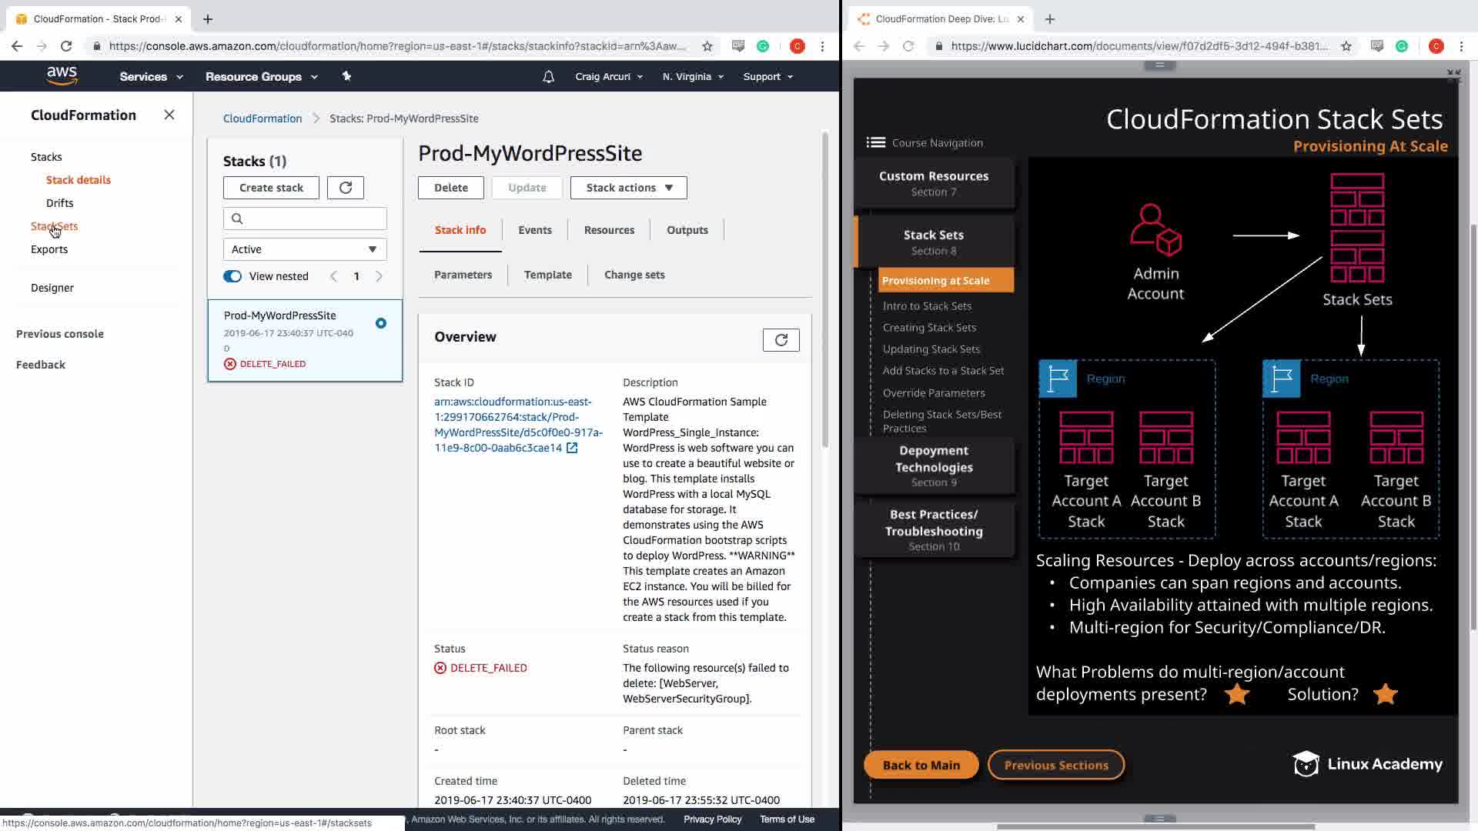Close the CloudFormation sidebar with X
This screenshot has width=1478, height=831.
[x=169, y=115]
